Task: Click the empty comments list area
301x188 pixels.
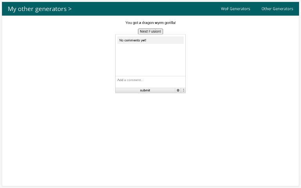Action: pyautogui.click(x=150, y=60)
